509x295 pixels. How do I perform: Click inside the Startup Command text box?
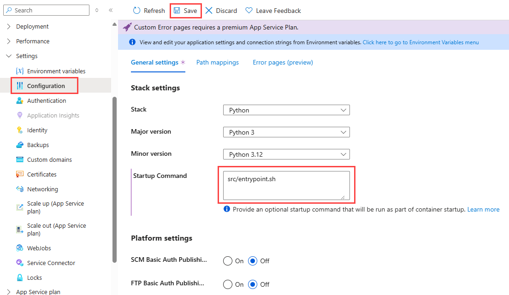(286, 184)
